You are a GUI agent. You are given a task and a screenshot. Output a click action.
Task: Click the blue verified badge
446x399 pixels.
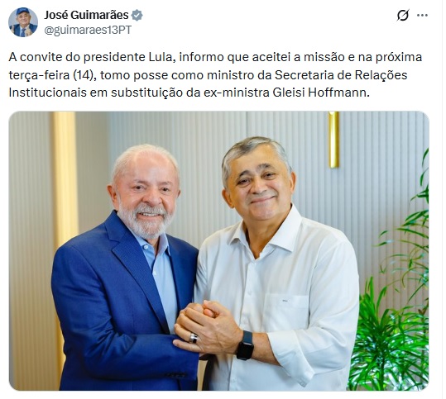[x=137, y=15]
